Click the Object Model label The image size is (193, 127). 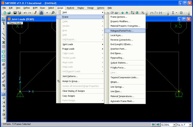pyautogui.click(x=15, y=23)
